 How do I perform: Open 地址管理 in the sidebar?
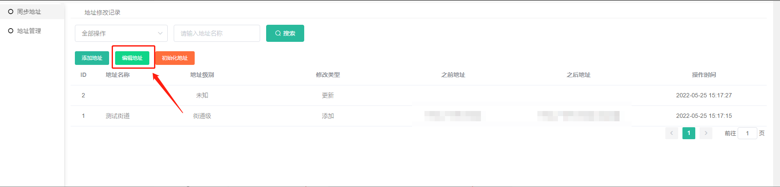(x=29, y=31)
